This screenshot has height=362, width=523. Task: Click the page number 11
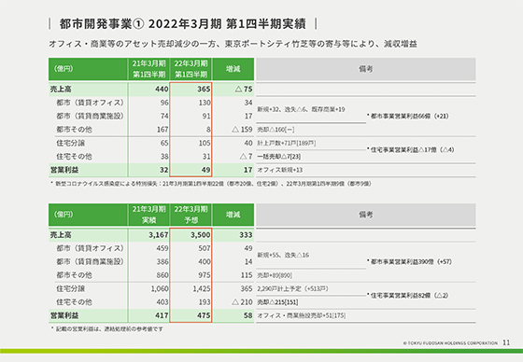coord(506,342)
